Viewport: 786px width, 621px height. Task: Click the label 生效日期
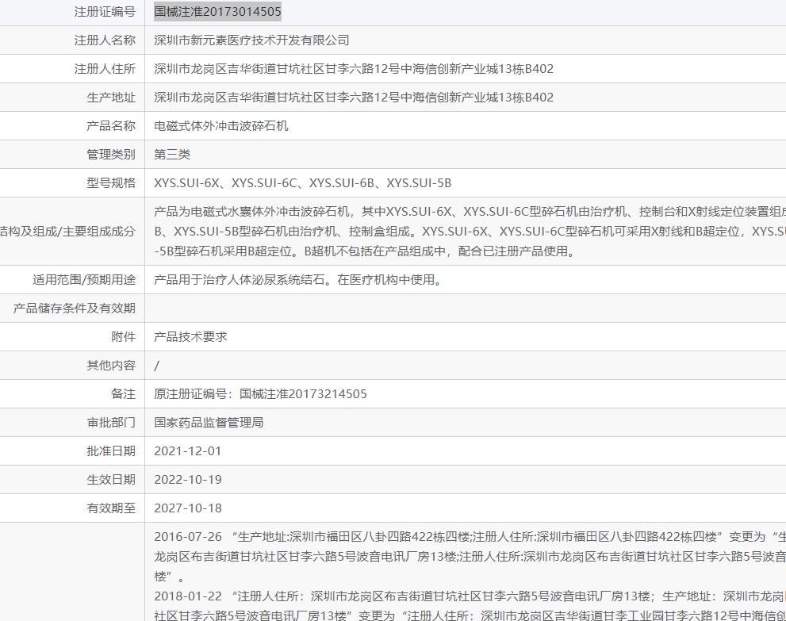pyautogui.click(x=111, y=480)
